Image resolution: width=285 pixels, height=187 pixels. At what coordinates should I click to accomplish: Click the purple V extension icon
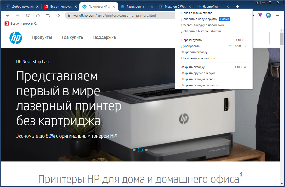(260, 15)
